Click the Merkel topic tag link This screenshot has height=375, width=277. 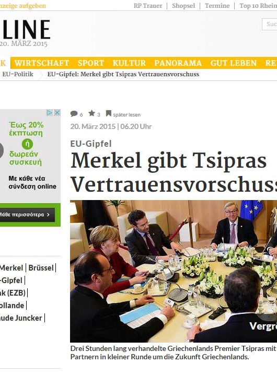pos(11,267)
